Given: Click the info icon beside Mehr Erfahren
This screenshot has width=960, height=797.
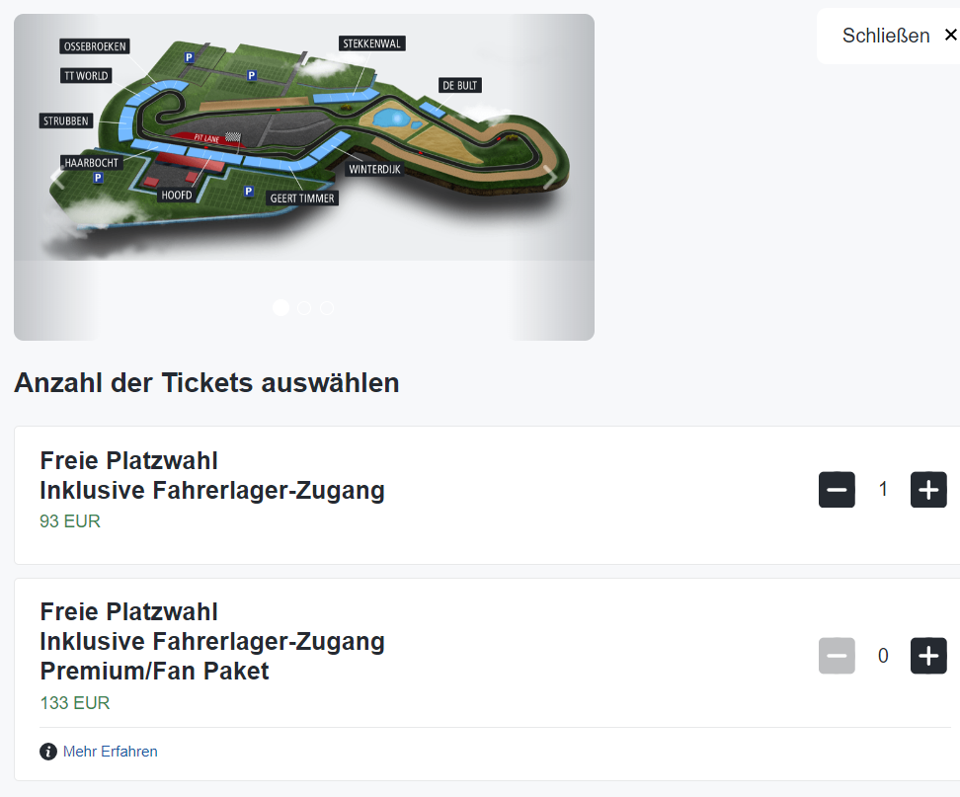Looking at the screenshot, I should click(48, 752).
